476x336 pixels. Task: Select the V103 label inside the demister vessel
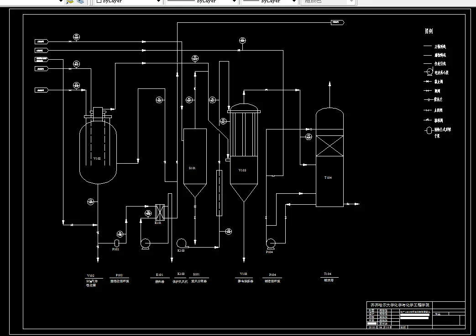click(x=242, y=170)
